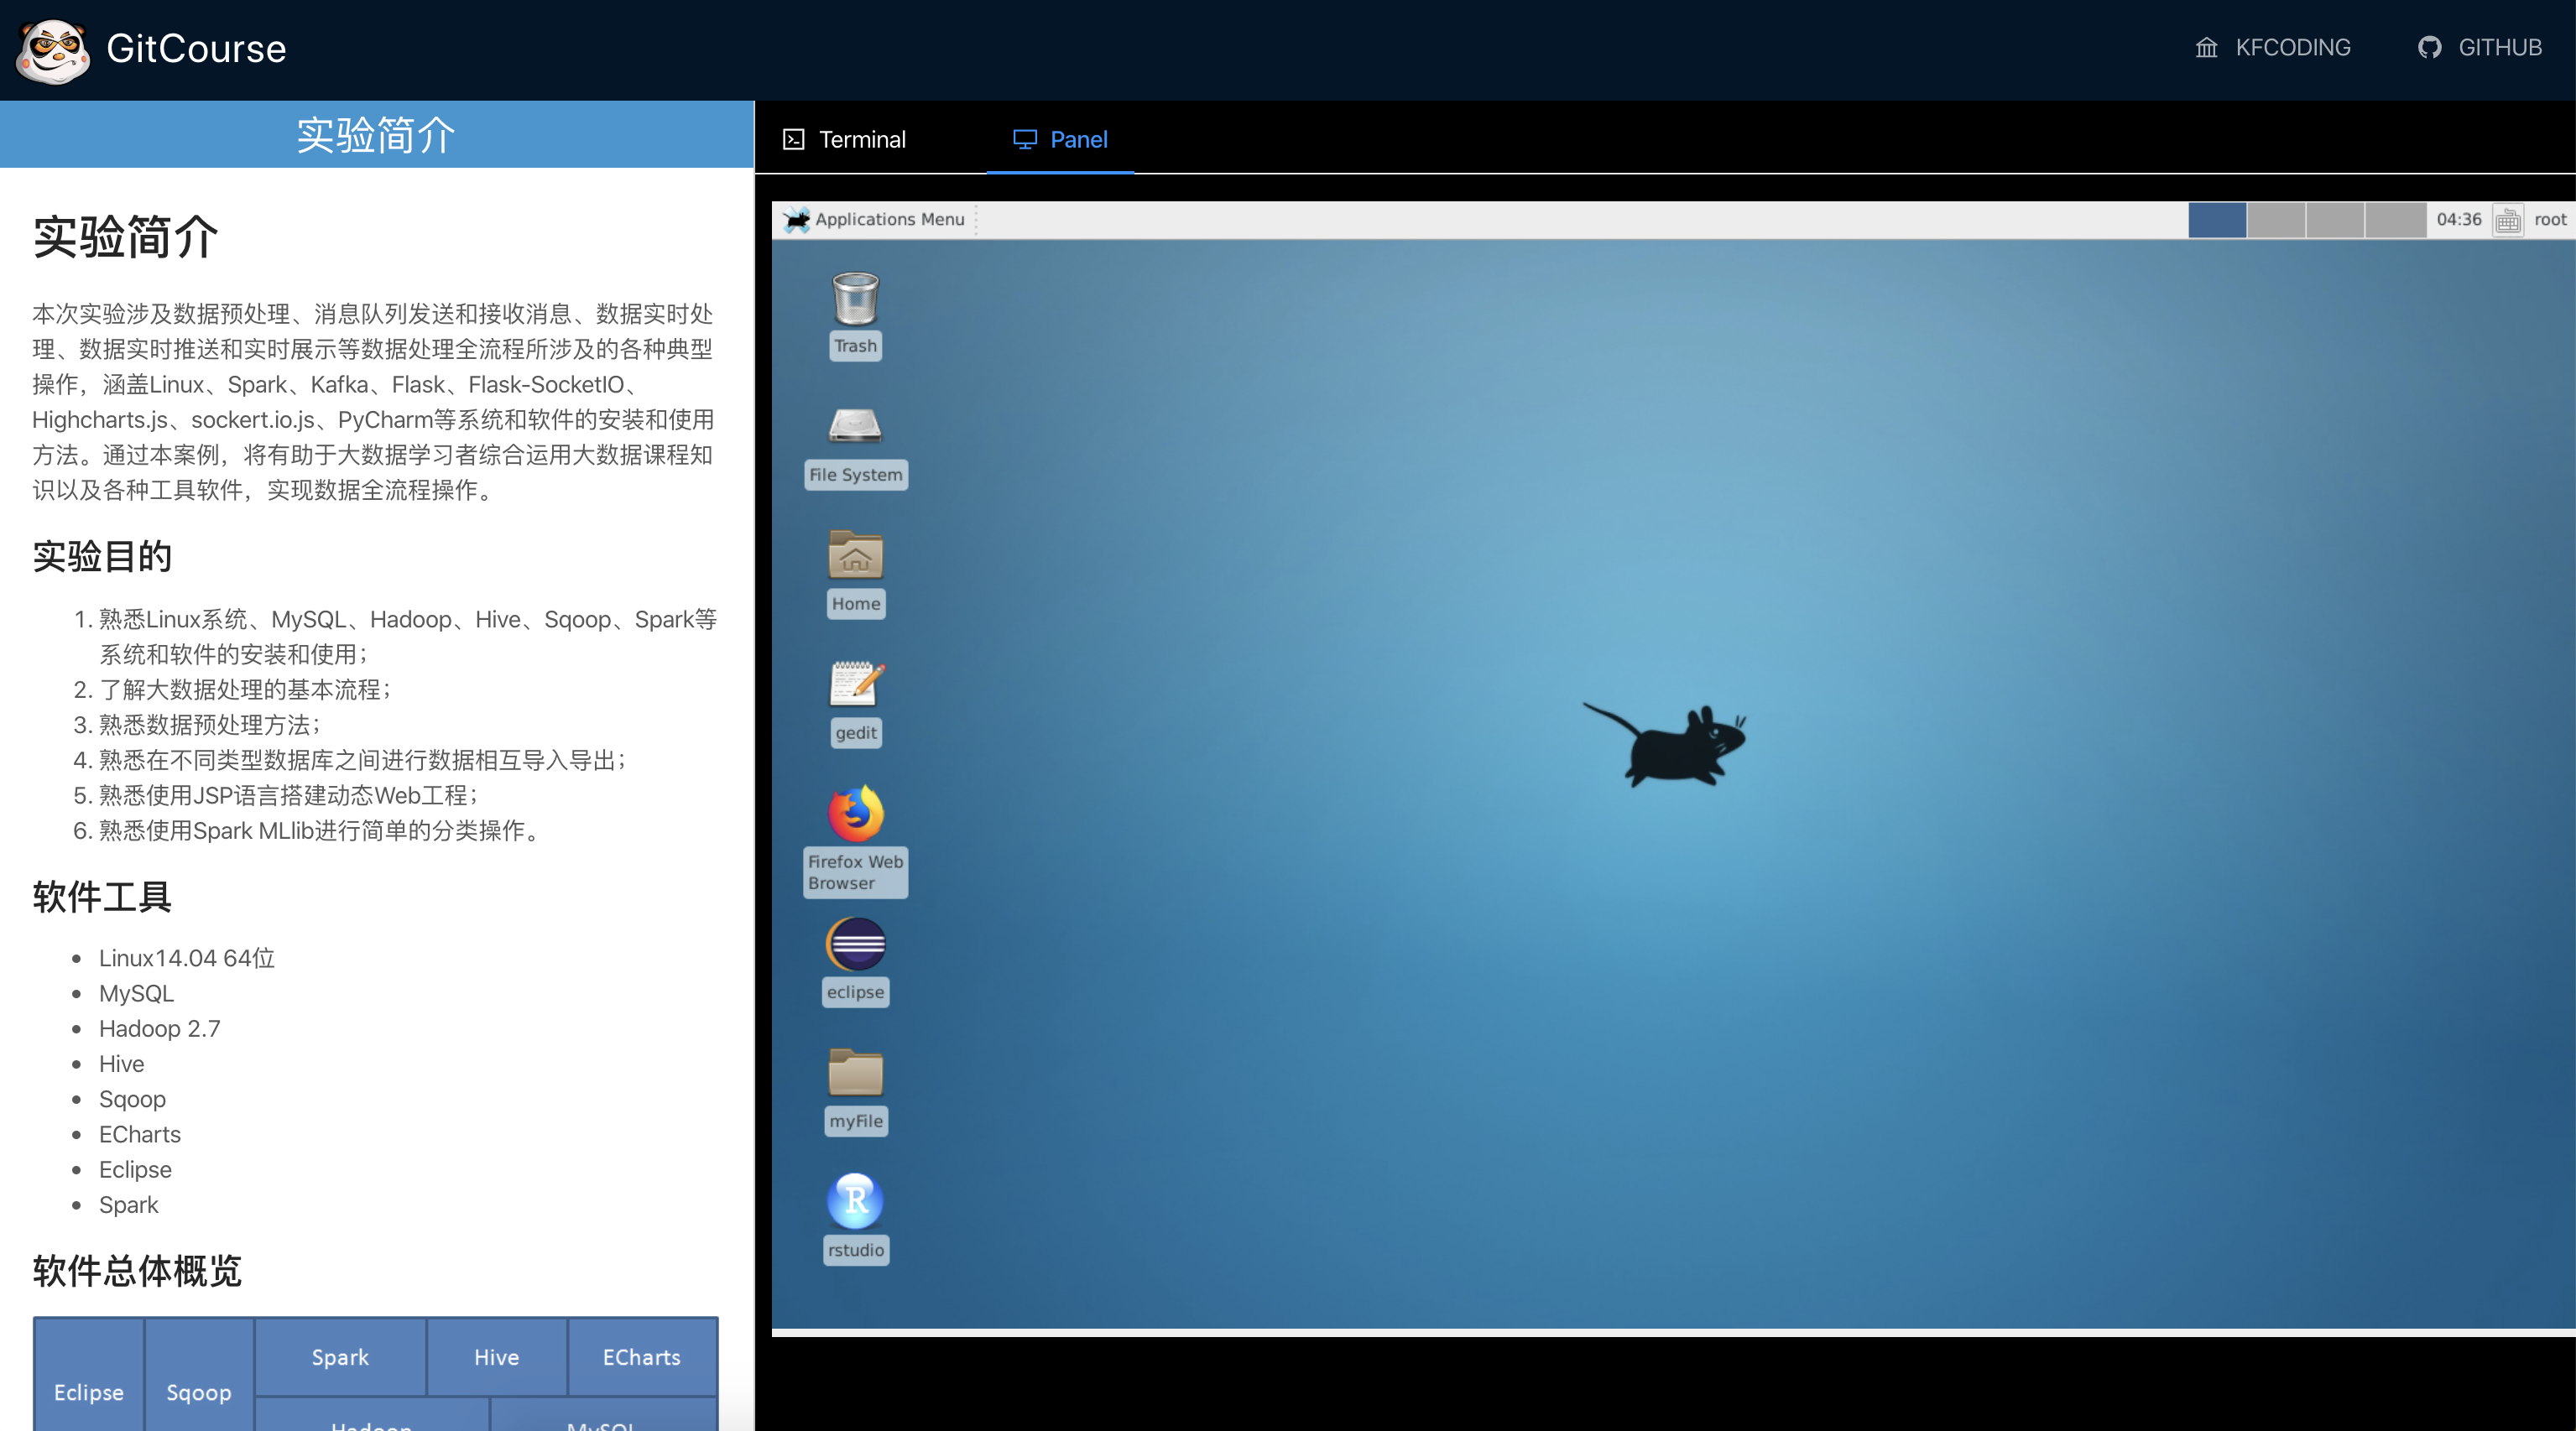Screen dimensions: 2576x1431
Task: Expand the Spark software tool entry
Action: pos(127,1204)
